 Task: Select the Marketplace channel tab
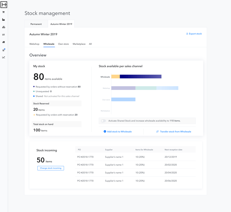point(79,44)
